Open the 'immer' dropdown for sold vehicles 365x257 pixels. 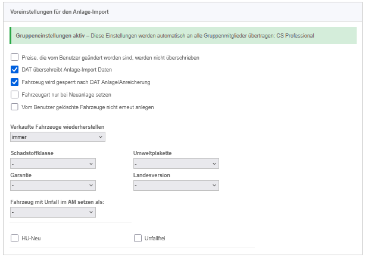58,137
